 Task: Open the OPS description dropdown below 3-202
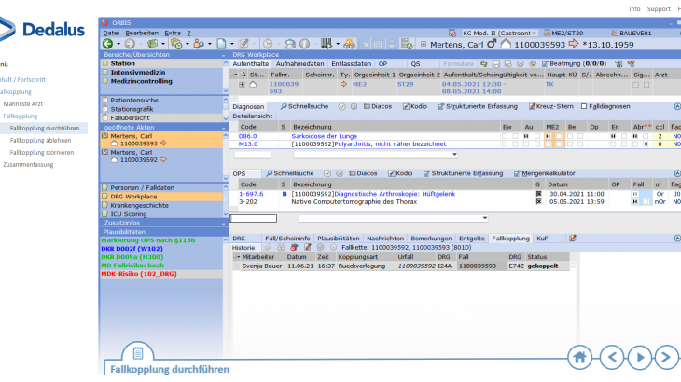tap(485, 218)
